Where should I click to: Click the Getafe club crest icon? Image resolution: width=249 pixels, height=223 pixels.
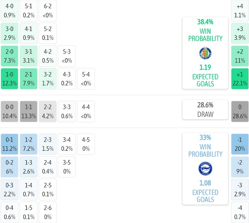click(205, 53)
